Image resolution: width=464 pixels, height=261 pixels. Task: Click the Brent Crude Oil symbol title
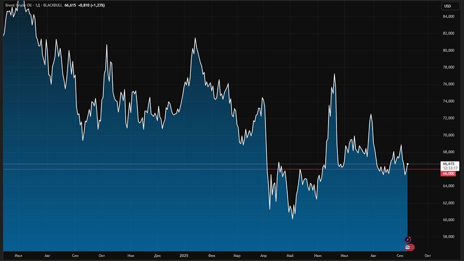pyautogui.click(x=19, y=5)
